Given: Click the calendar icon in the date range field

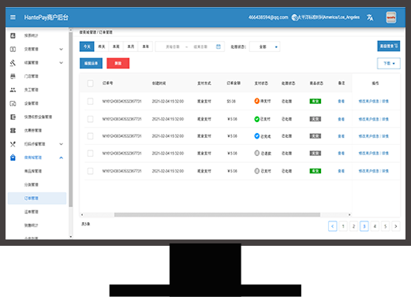Looking at the screenshot, I should pos(219,46).
